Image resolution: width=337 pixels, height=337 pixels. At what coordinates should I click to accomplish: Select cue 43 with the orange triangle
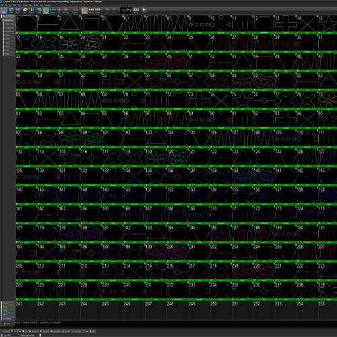[x=243, y=63]
